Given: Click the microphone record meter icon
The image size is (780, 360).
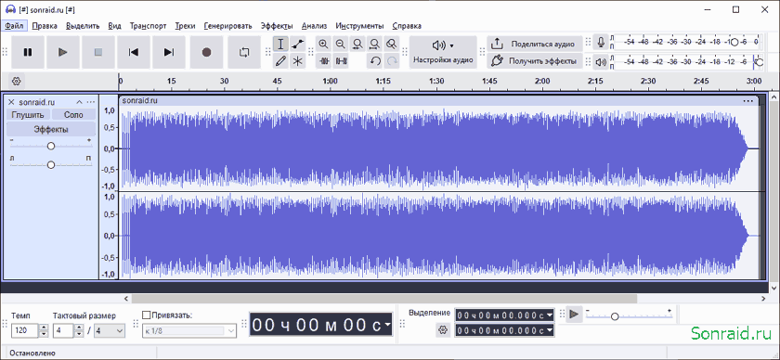Looking at the screenshot, I should [x=602, y=43].
